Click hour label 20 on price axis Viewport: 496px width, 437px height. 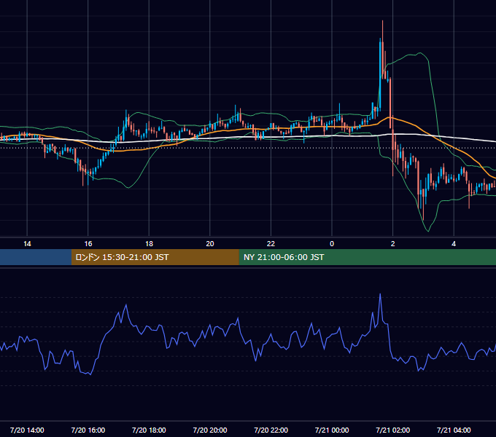(210, 244)
